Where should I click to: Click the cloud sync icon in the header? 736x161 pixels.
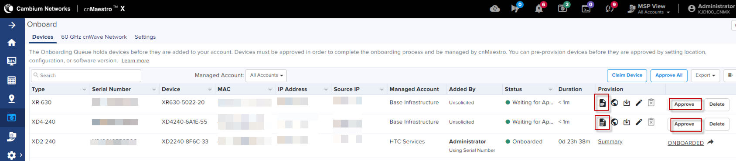(495, 9)
